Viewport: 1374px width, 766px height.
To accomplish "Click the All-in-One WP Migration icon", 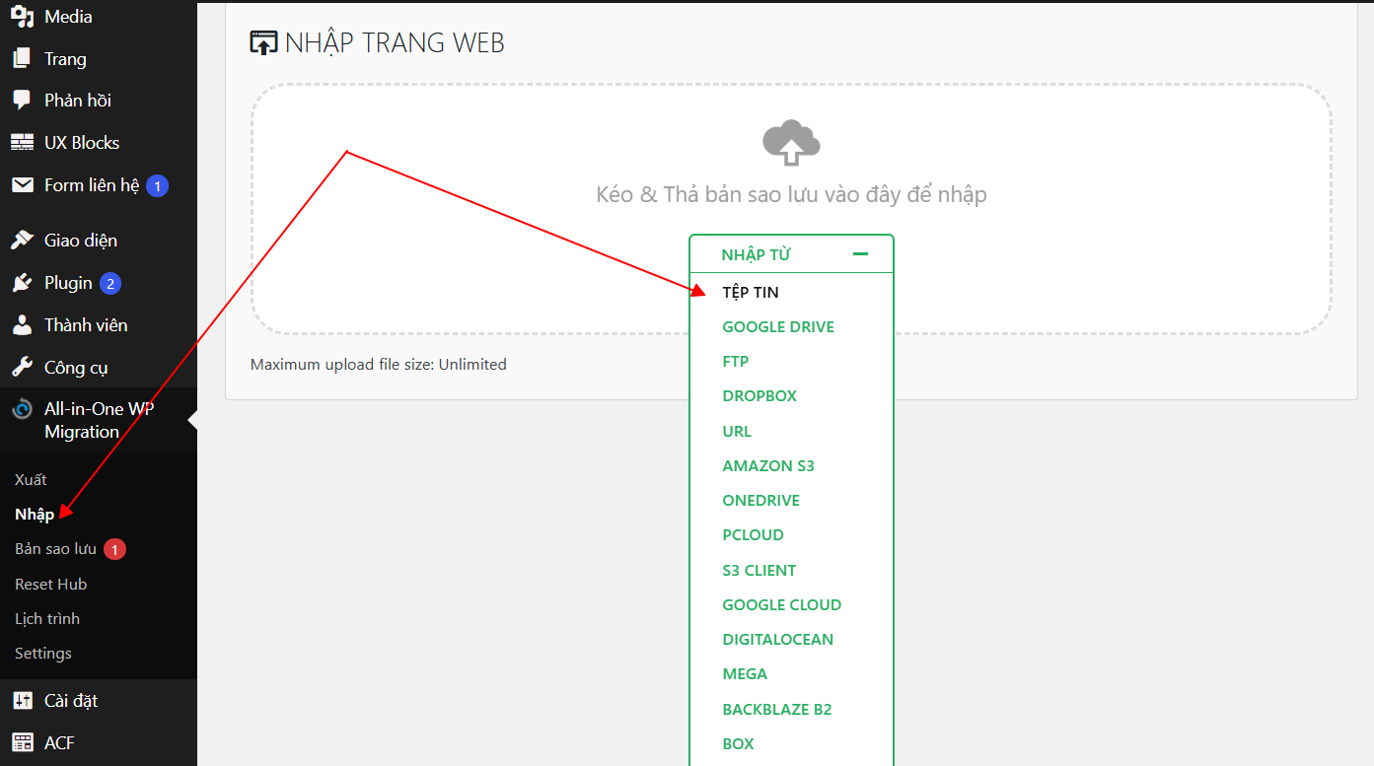I will 22,409.
